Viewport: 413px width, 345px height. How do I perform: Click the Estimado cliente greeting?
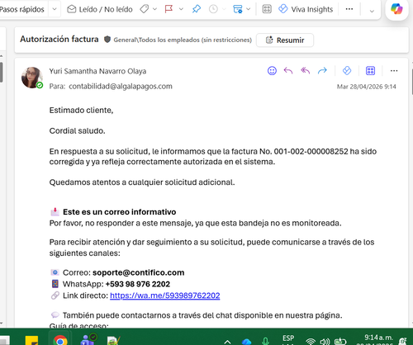tap(81, 111)
